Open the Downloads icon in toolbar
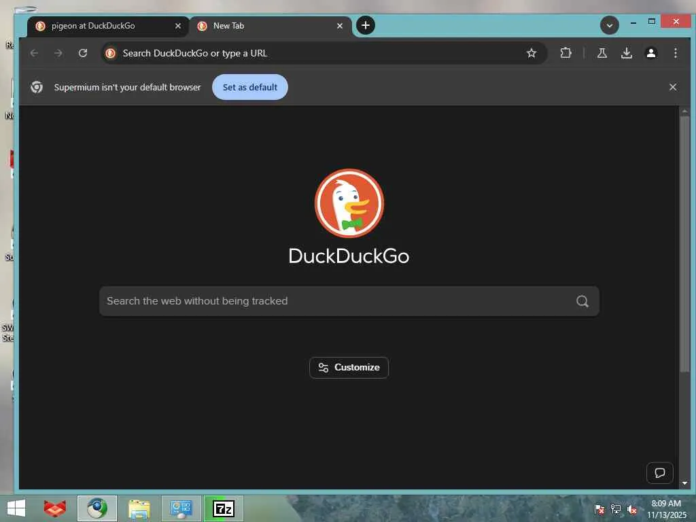The height and width of the screenshot is (522, 696). point(626,53)
